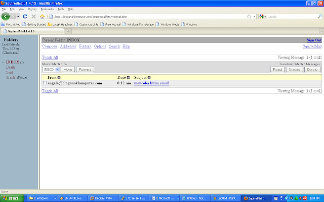Screen dimensions: 324x202
Task: Reload the page with the refresh icon
Action: [25, 17]
